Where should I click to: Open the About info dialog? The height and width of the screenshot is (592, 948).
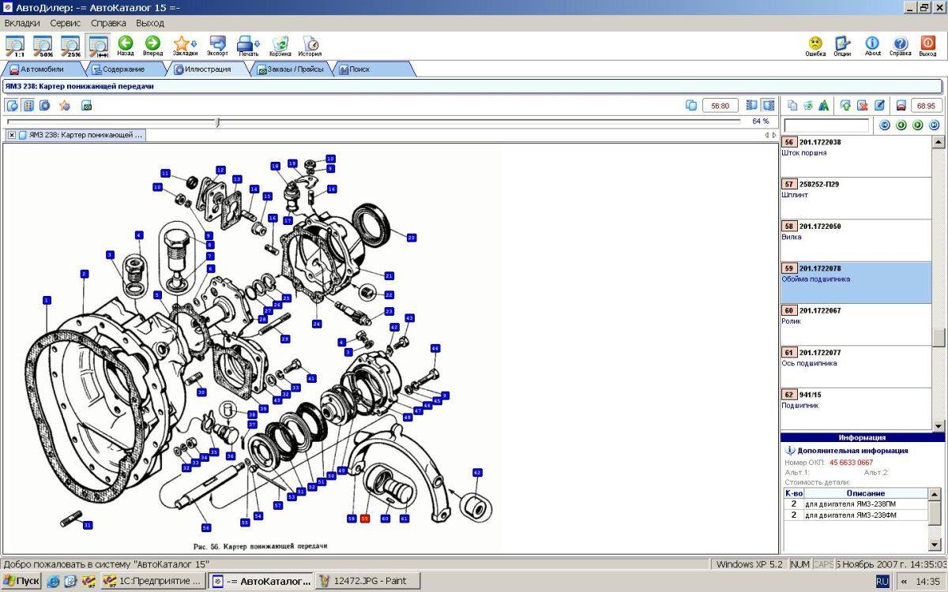click(x=872, y=46)
